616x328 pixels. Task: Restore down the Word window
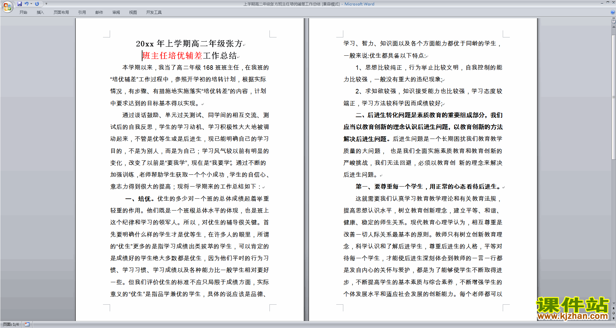click(608, 3)
